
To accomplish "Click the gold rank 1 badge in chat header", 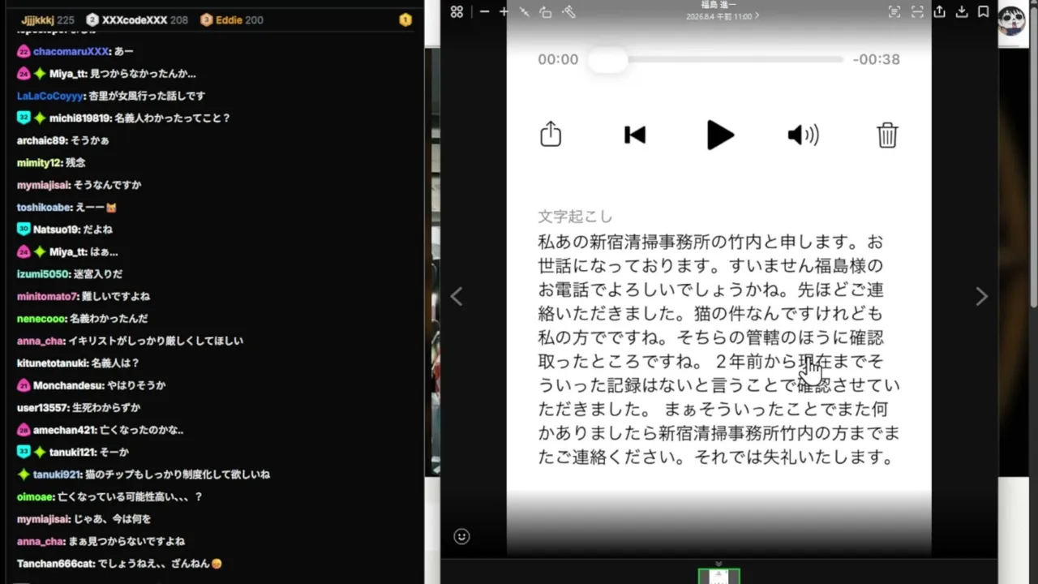I will click(x=405, y=19).
